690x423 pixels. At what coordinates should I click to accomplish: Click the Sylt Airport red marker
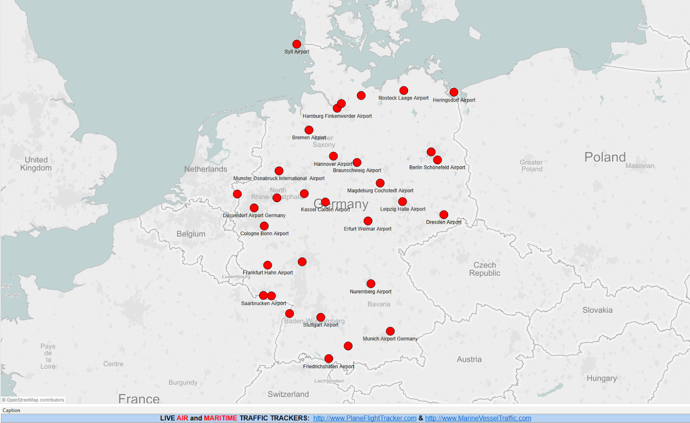[297, 44]
